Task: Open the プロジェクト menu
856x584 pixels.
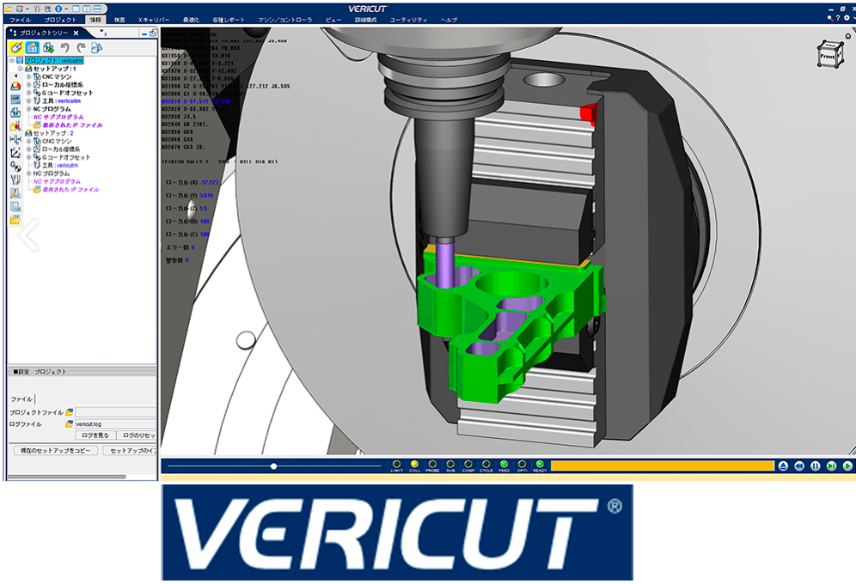Action: click(61, 20)
